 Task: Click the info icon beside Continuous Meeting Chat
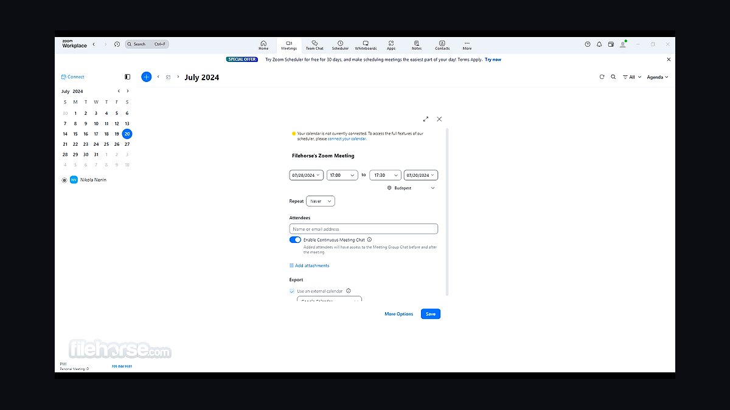click(369, 240)
